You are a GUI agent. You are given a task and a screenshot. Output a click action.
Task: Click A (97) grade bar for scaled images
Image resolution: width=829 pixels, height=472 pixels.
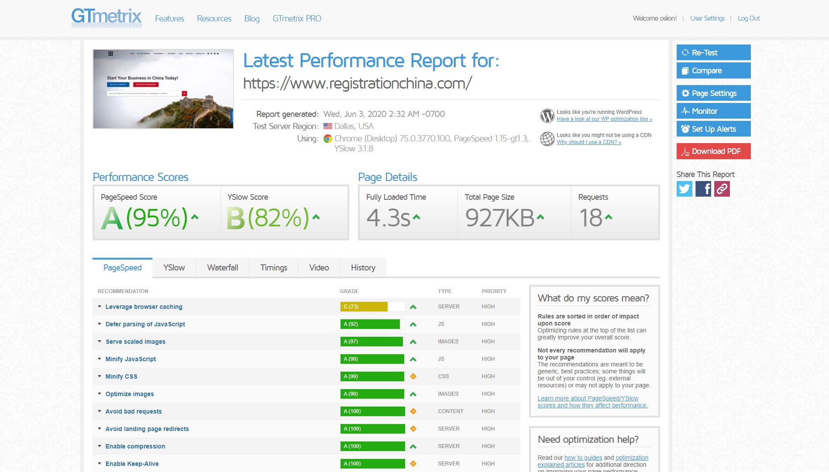click(372, 342)
